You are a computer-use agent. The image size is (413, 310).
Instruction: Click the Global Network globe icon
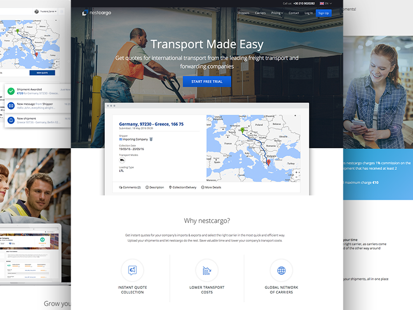pos(281,270)
